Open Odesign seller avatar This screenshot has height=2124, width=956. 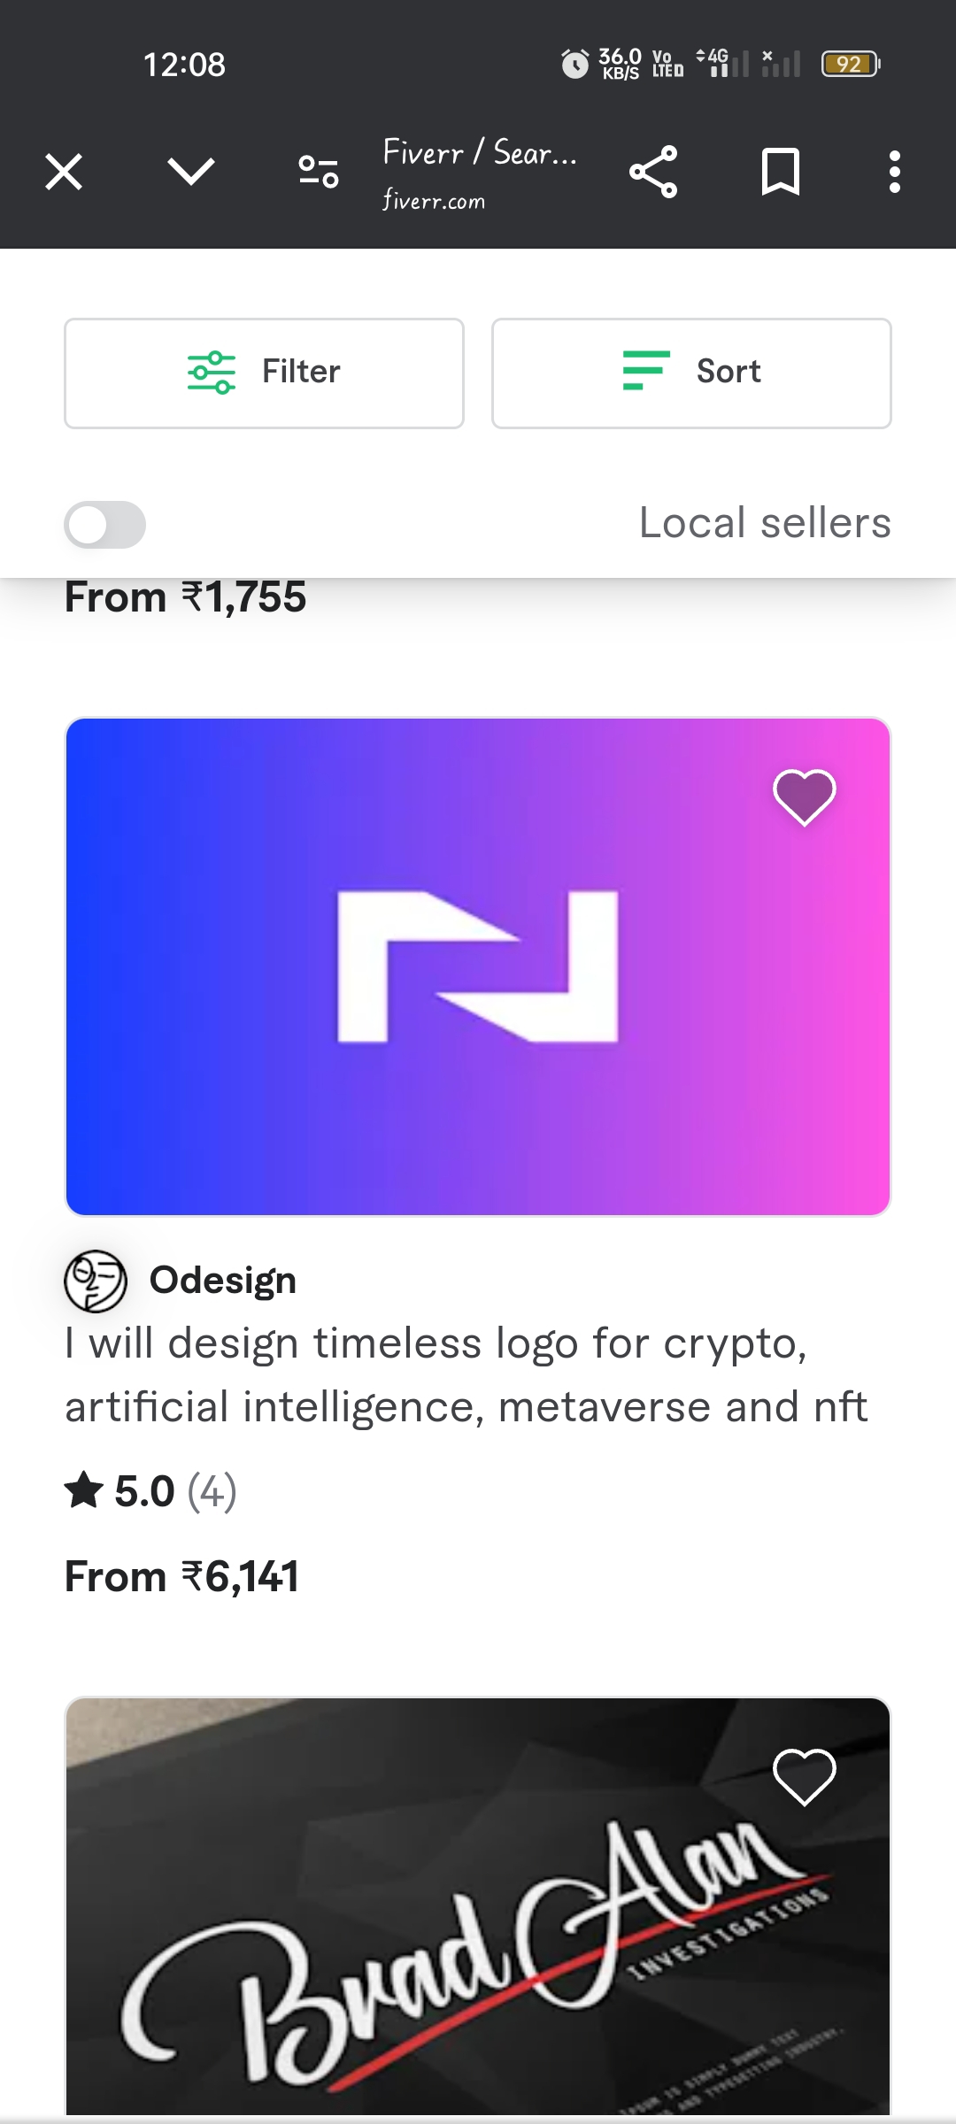click(96, 1281)
